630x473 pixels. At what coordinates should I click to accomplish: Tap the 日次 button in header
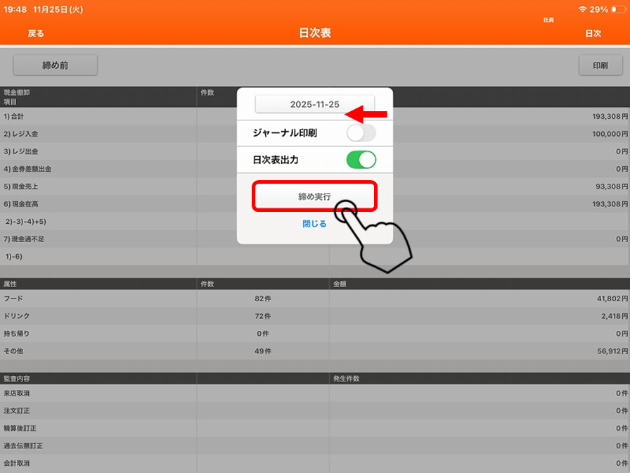(593, 33)
